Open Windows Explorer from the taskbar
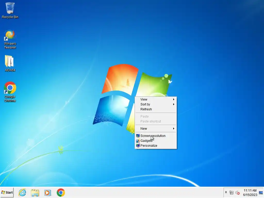 coord(35,193)
